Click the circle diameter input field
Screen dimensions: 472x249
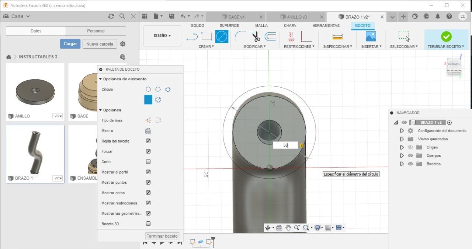[285, 145]
